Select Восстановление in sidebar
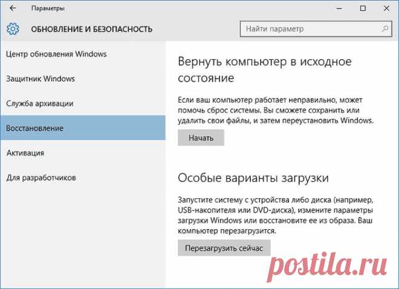This screenshot has height=289, width=399. coord(83,128)
